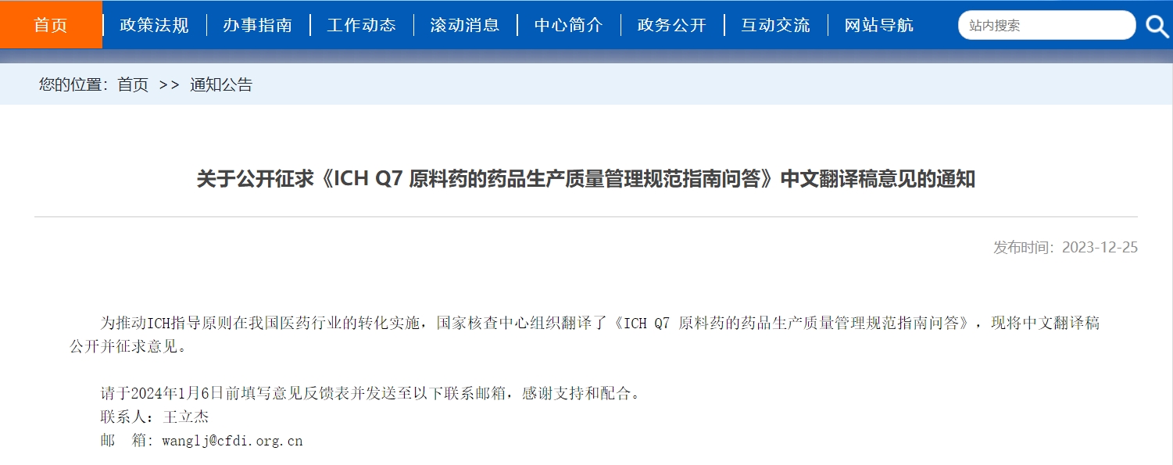Open 滚动消息 in navigation bar
The height and width of the screenshot is (465, 1173).
465,25
